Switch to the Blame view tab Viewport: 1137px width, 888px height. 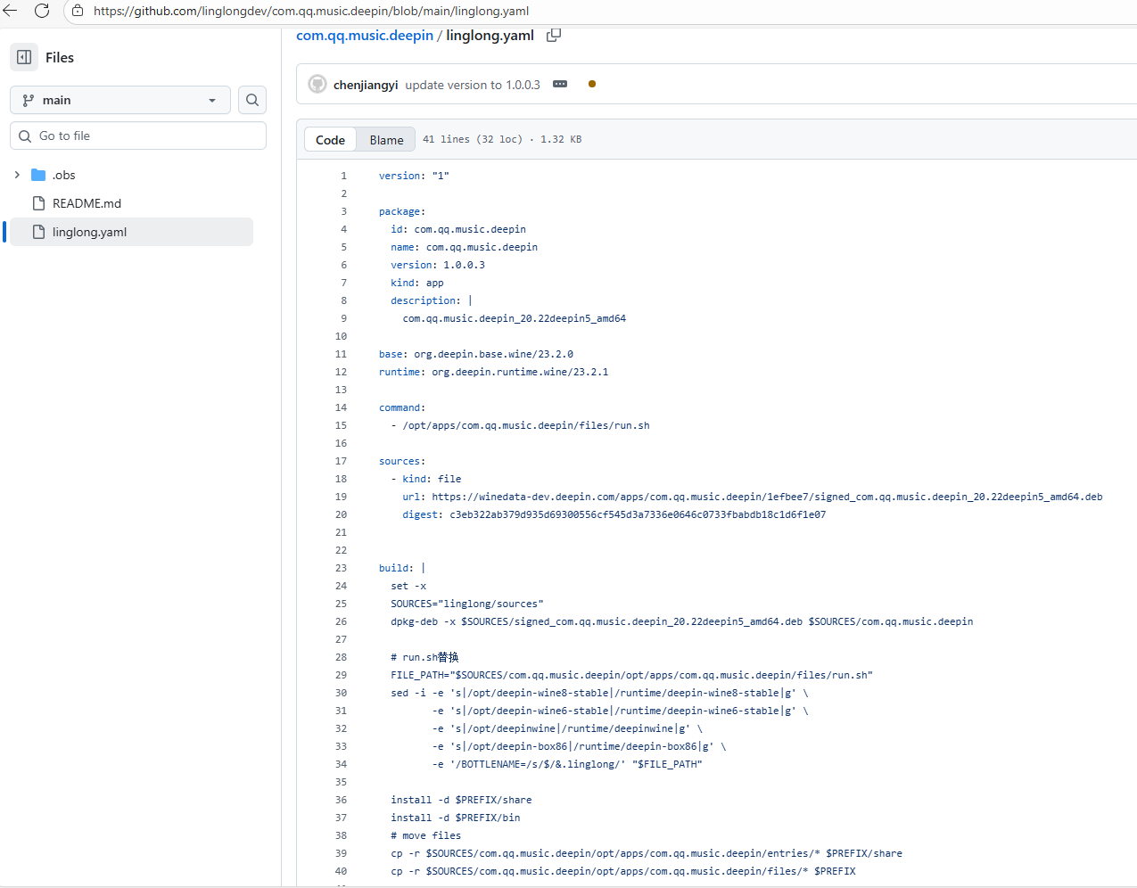pyautogui.click(x=386, y=140)
